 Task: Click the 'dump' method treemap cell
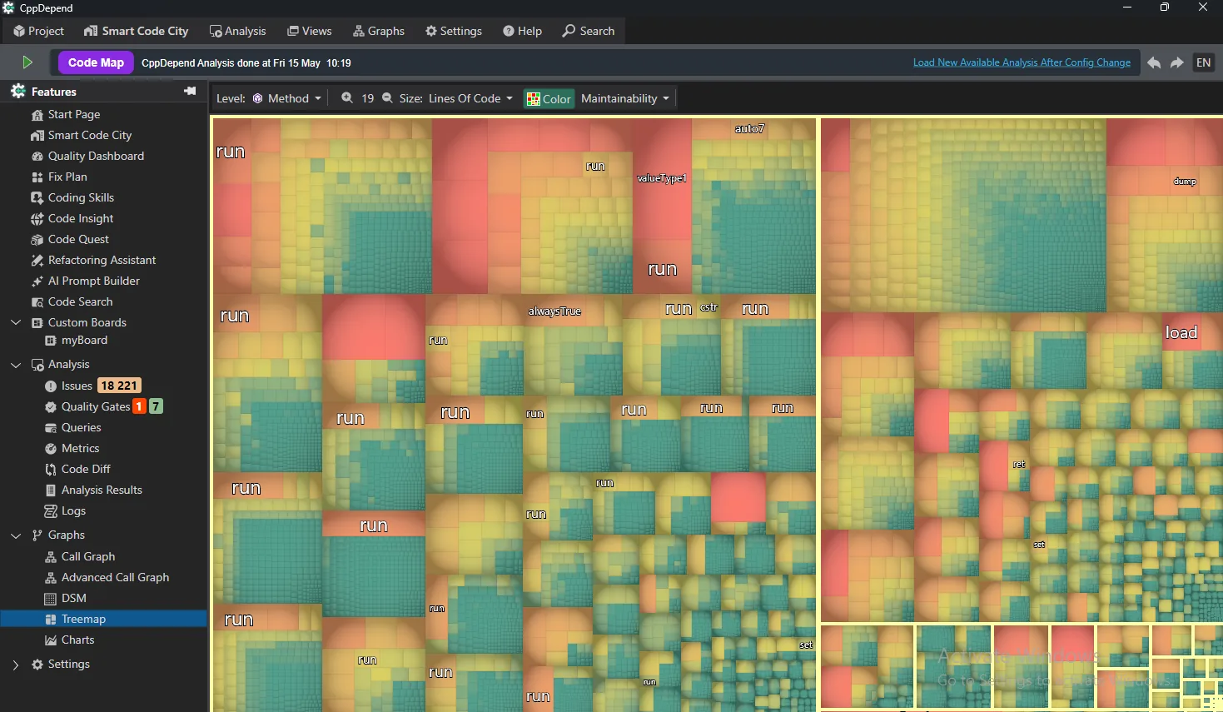tap(1184, 182)
